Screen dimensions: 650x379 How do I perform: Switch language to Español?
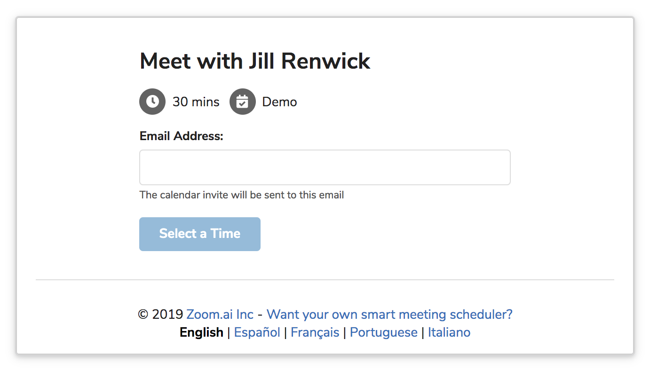pyautogui.click(x=257, y=332)
